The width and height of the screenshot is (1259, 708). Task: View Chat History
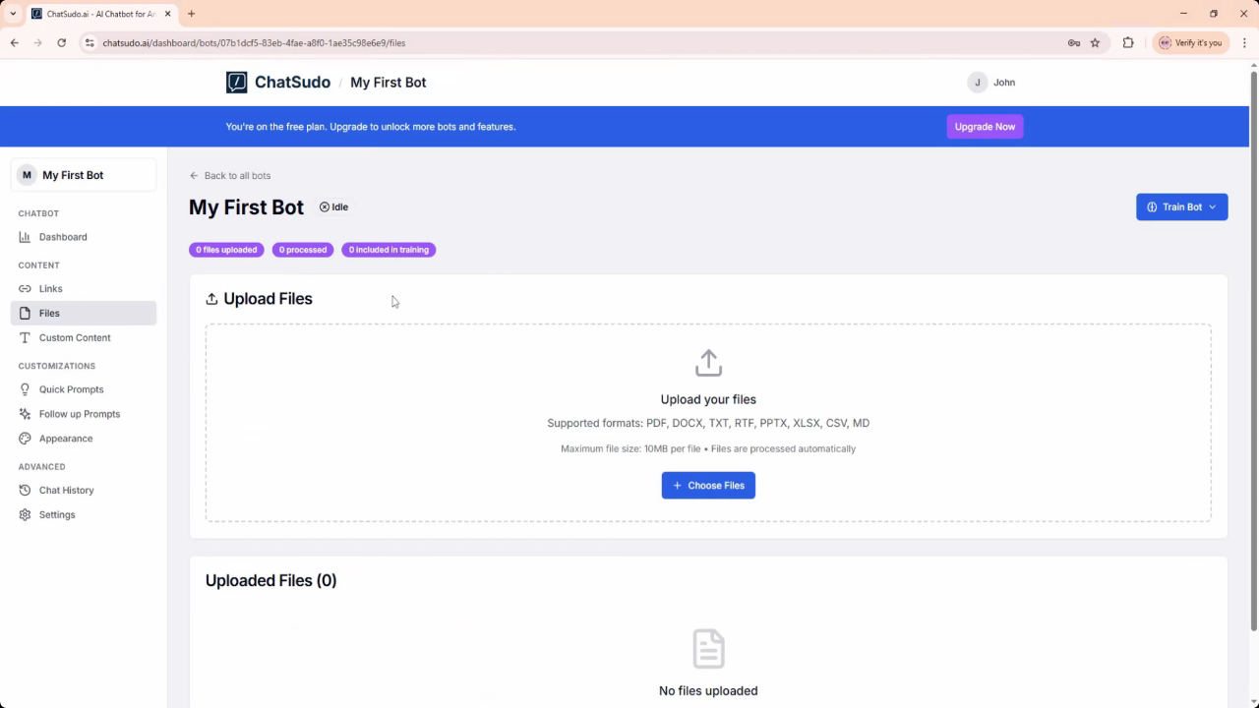point(84,490)
